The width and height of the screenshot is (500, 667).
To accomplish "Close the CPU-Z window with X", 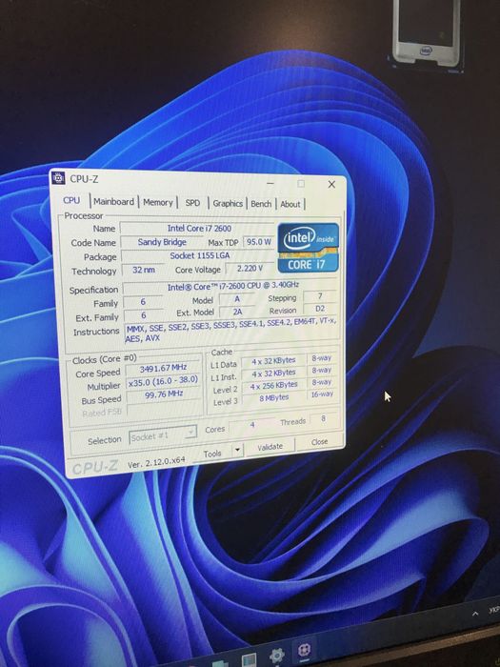I will click(x=331, y=184).
